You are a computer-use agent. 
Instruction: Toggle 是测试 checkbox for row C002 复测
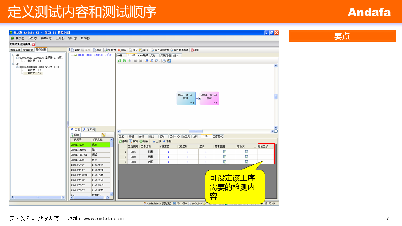(x=247, y=157)
